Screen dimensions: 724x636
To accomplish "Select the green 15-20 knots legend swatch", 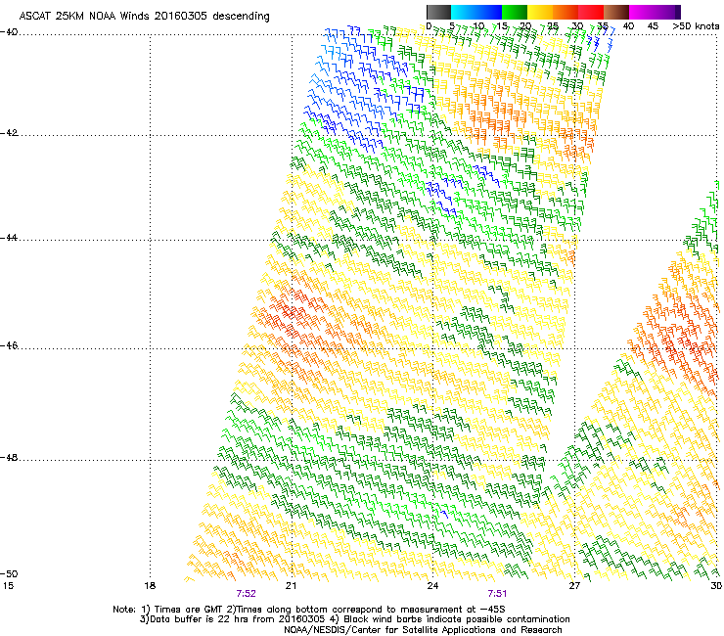I will [515, 12].
